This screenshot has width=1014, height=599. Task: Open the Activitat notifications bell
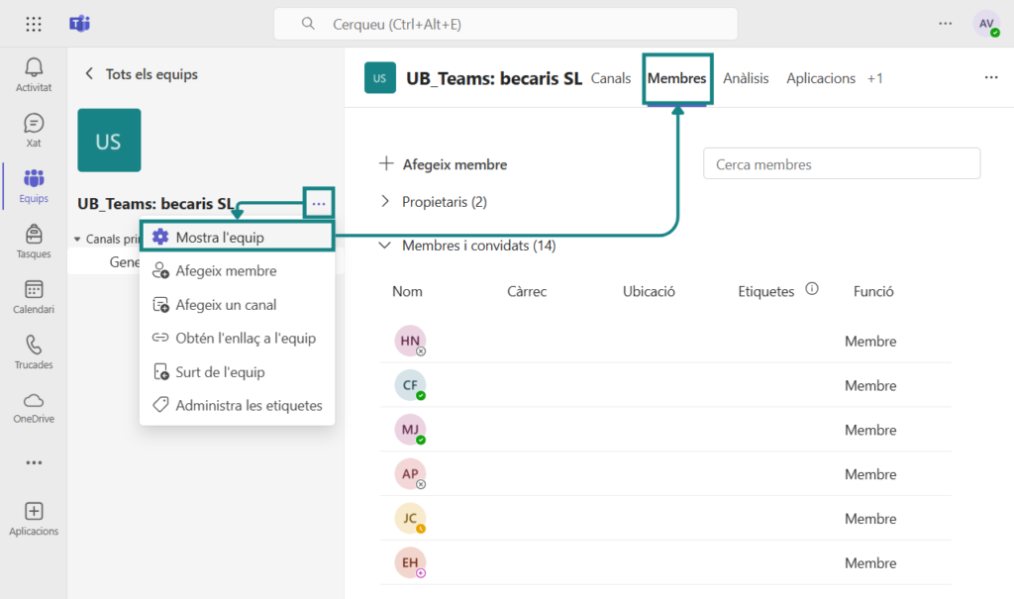34,67
